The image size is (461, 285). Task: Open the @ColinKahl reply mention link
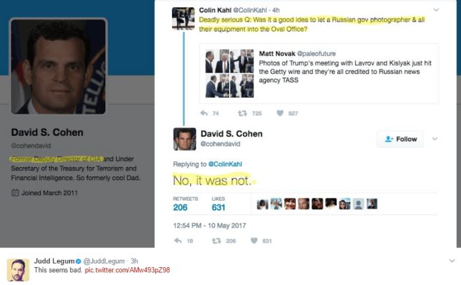pos(225,164)
